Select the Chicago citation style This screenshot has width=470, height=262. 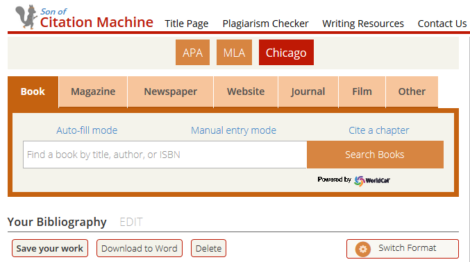(286, 53)
